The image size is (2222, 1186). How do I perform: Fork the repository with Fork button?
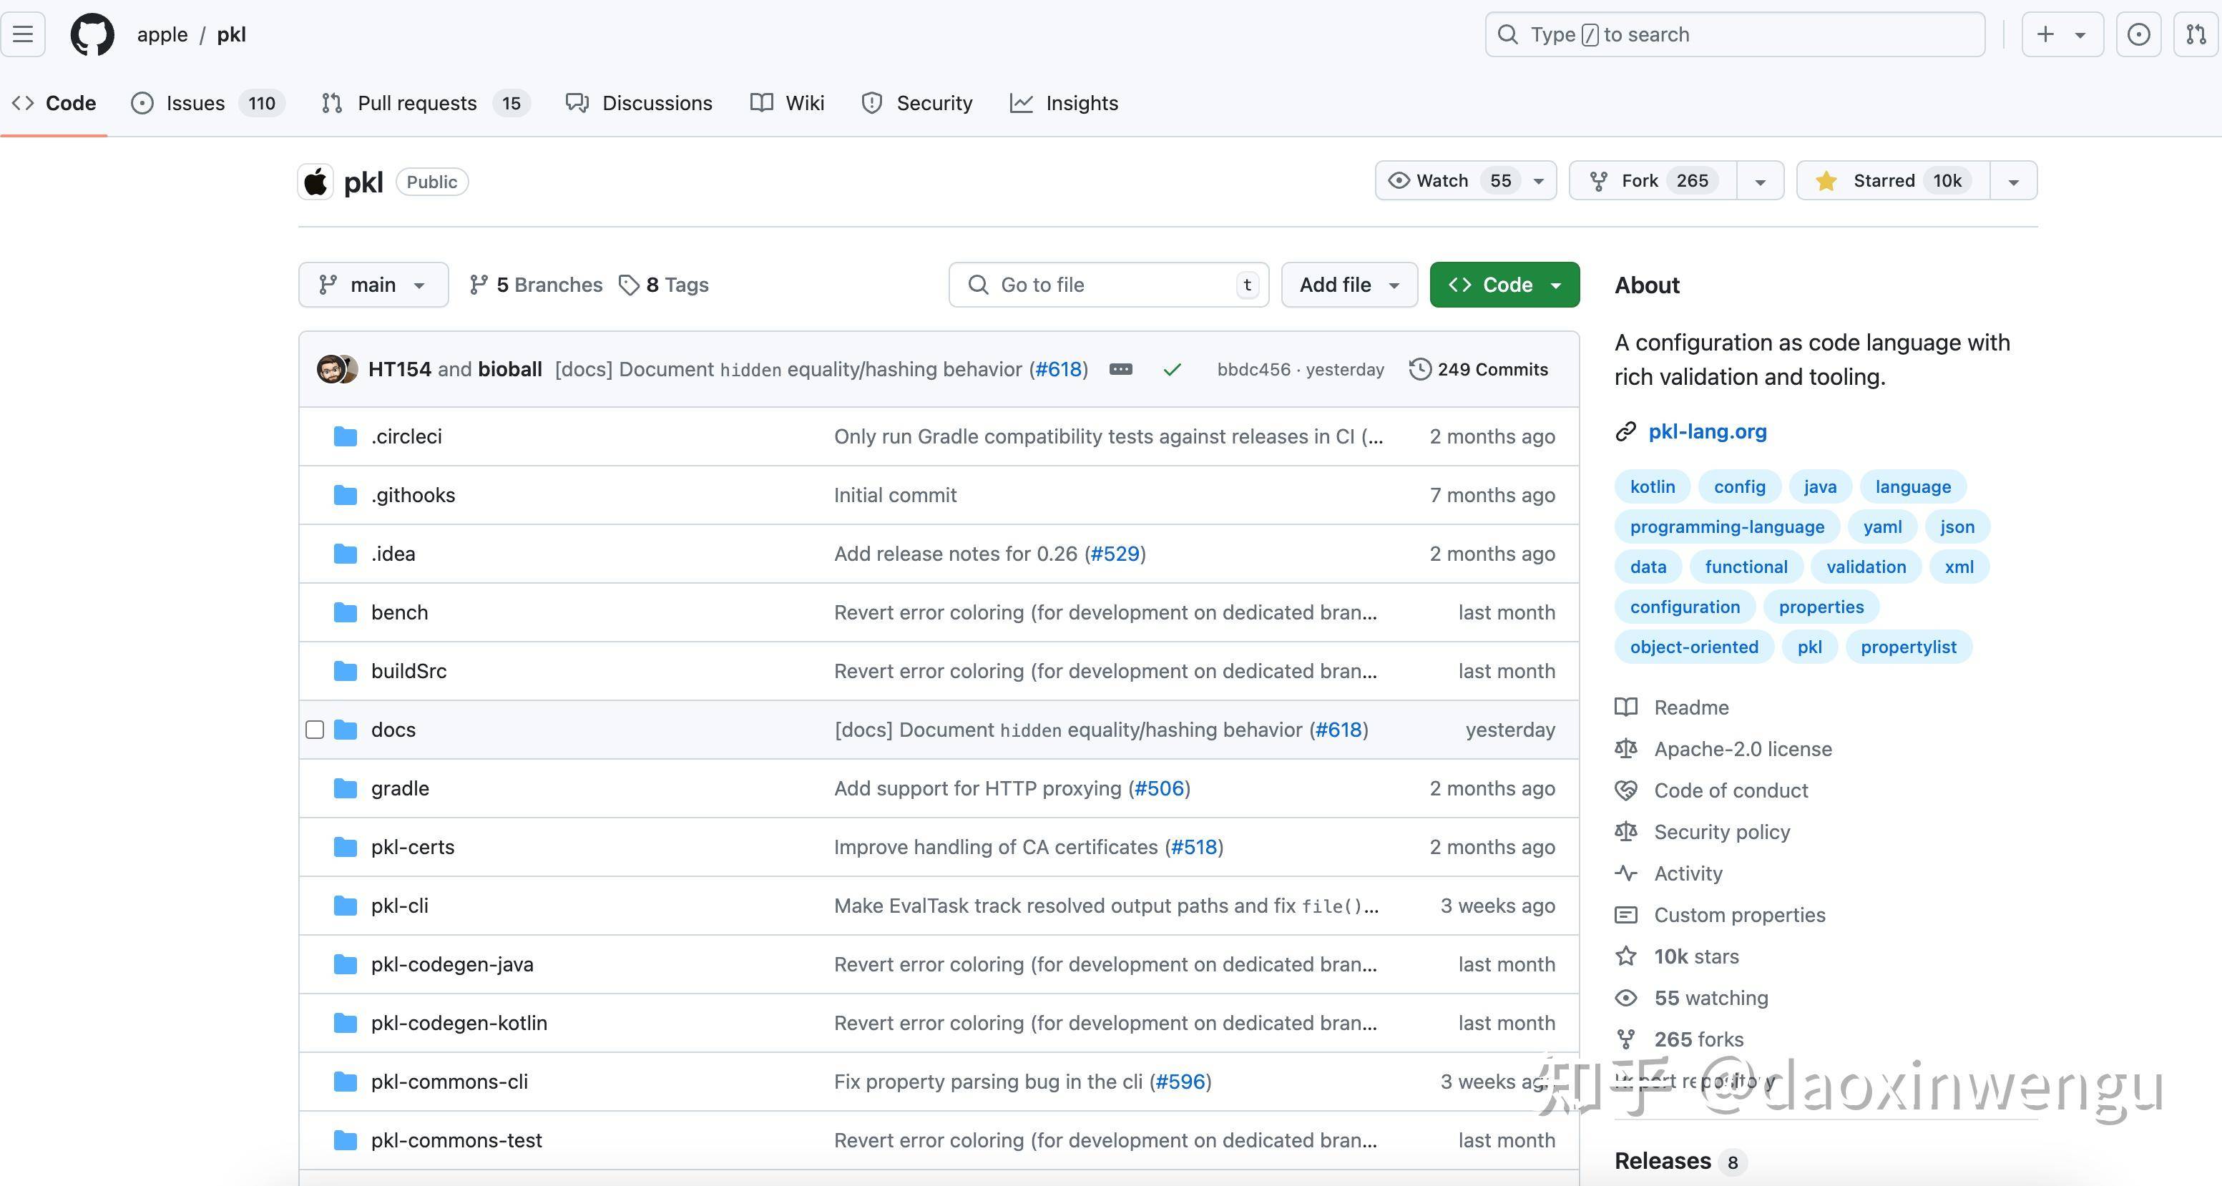point(1653,180)
